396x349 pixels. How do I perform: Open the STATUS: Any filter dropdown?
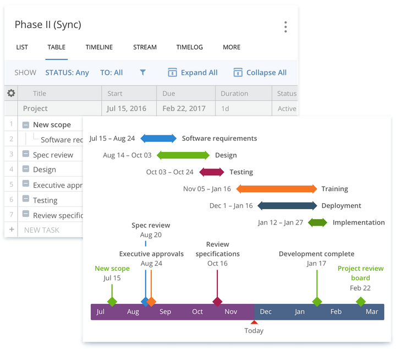pyautogui.click(x=67, y=73)
